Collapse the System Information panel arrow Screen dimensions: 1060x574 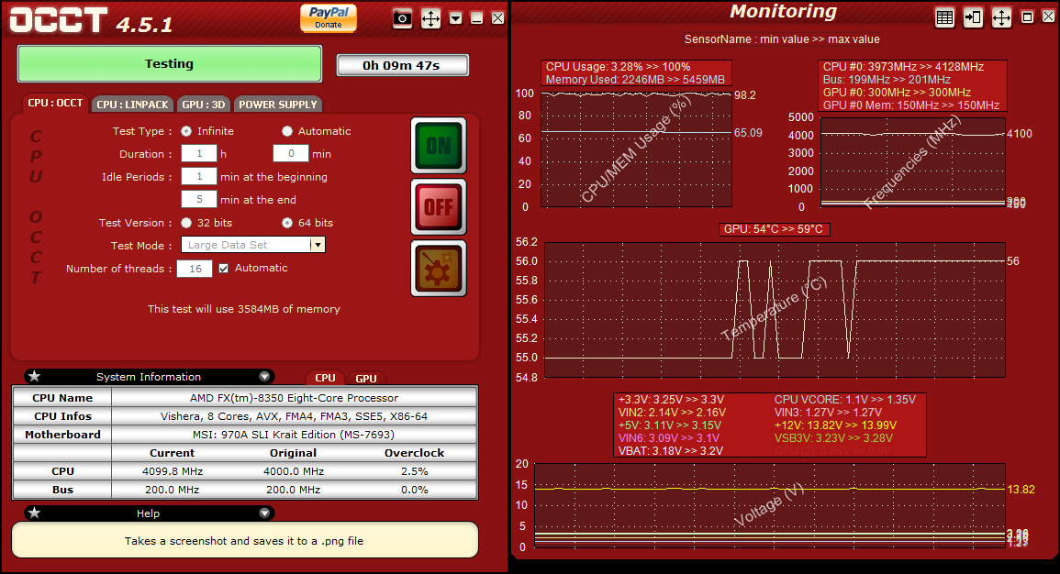(x=264, y=377)
